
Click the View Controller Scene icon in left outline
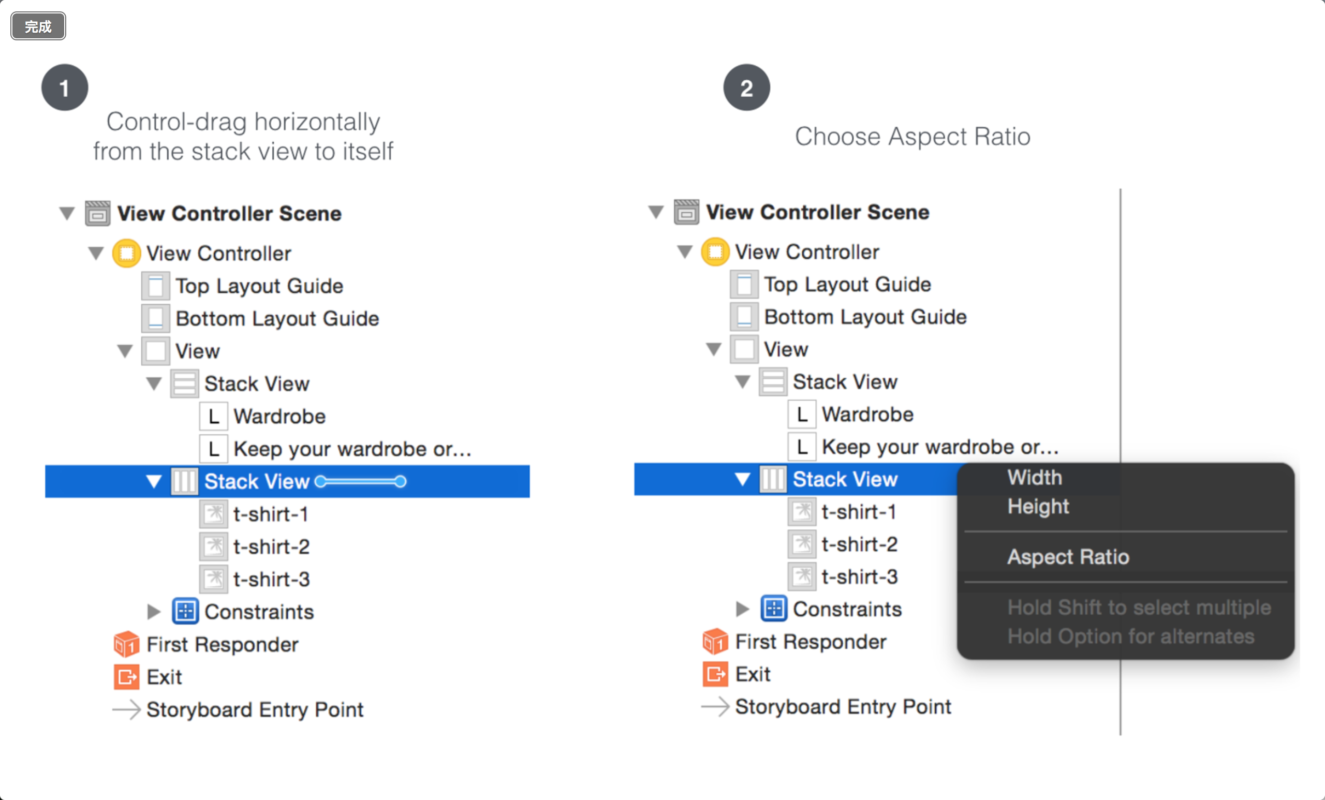[x=97, y=213]
